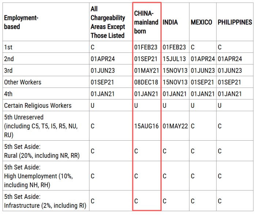This screenshot has height=215, width=256.
Task: Select the 15AUG16 date cell
Action: coord(146,126)
